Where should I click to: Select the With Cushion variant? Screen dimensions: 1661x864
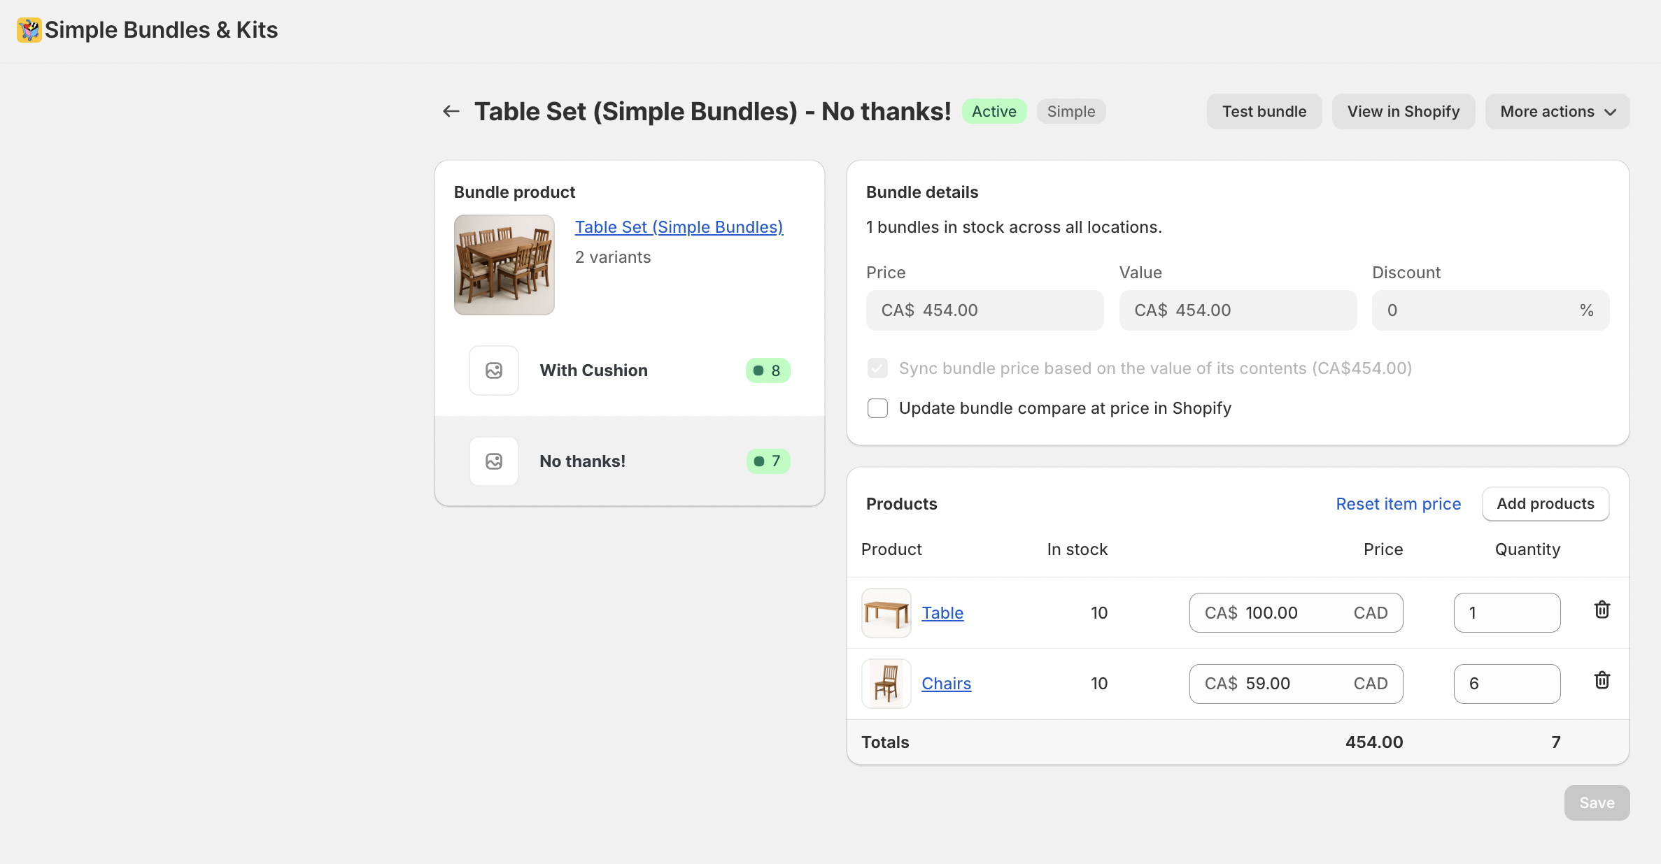[x=593, y=370]
